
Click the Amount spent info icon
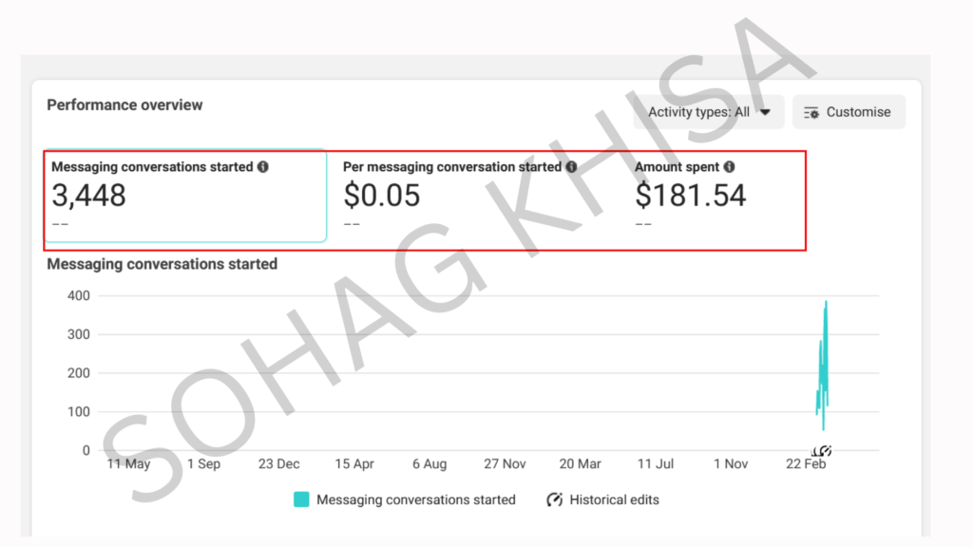coord(729,167)
